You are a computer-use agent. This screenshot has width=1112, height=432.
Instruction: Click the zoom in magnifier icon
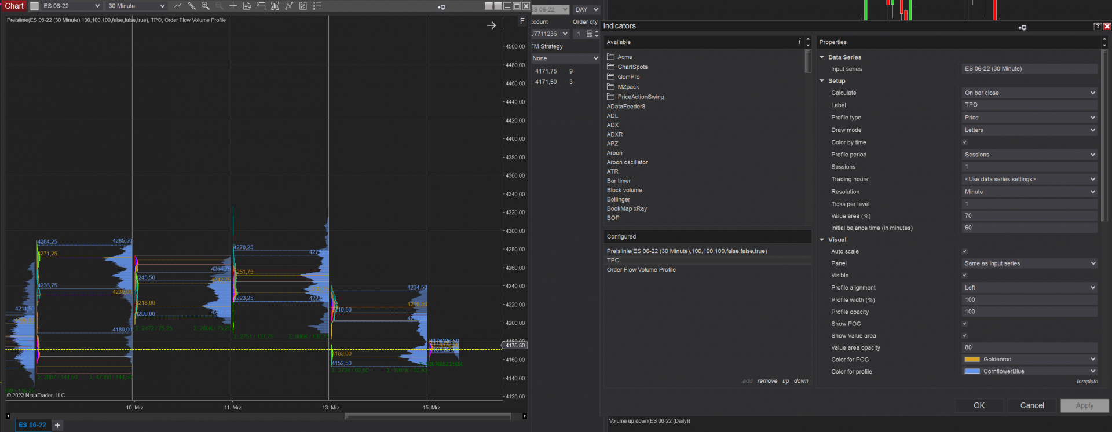tap(205, 6)
